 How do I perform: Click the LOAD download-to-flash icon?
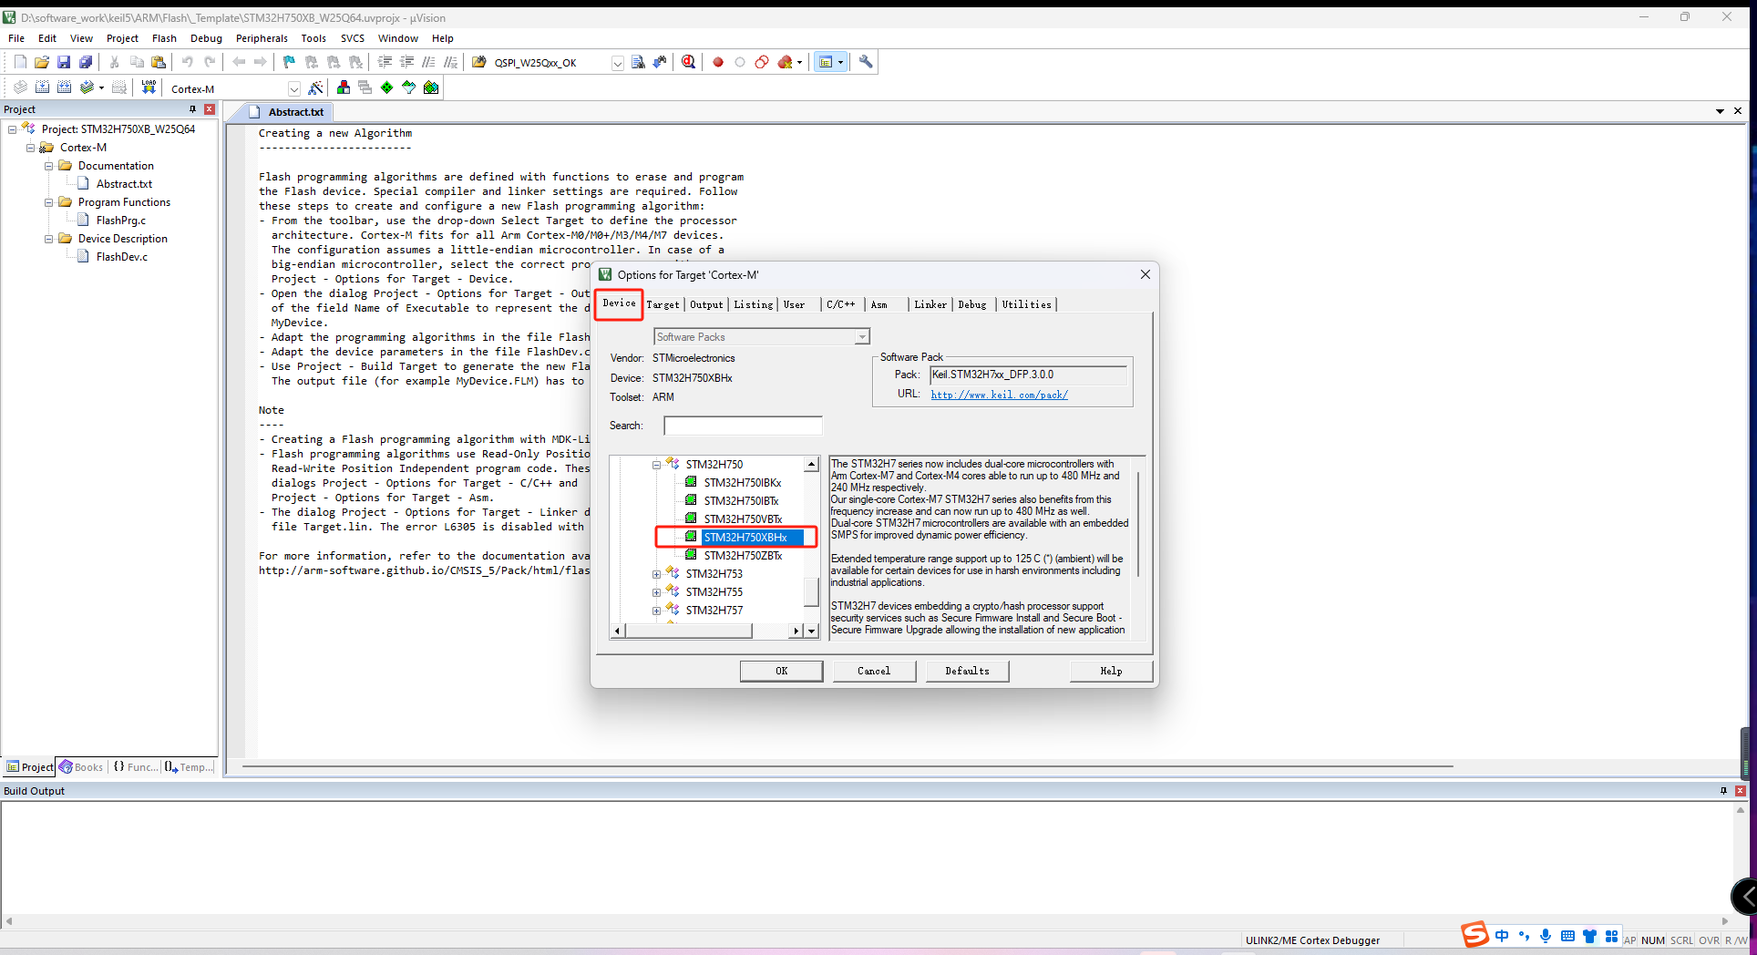coord(149,87)
